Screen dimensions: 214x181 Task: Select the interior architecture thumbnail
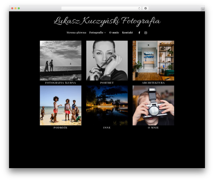coord(153,61)
